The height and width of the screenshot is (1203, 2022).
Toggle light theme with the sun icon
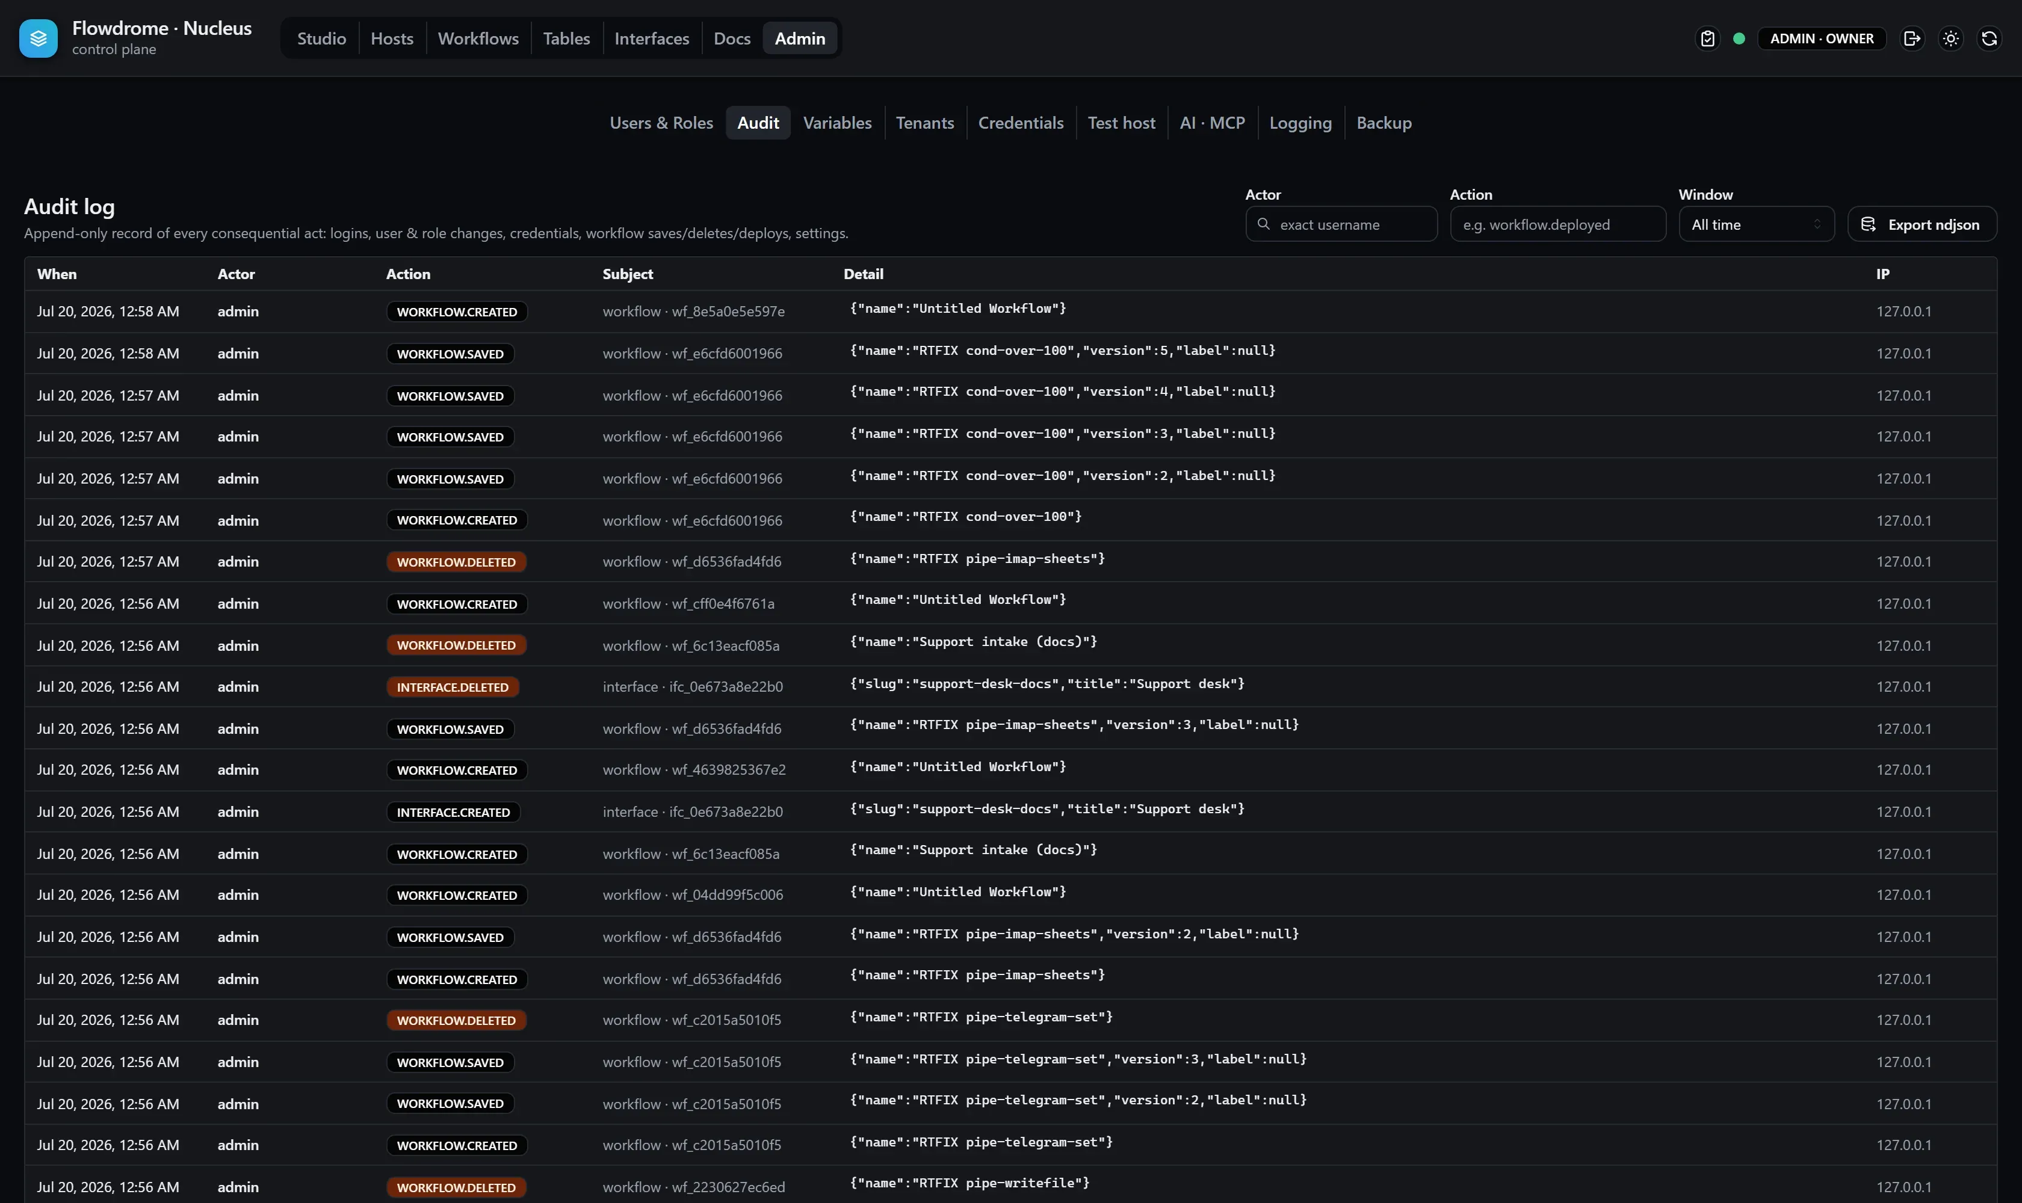coord(1950,38)
